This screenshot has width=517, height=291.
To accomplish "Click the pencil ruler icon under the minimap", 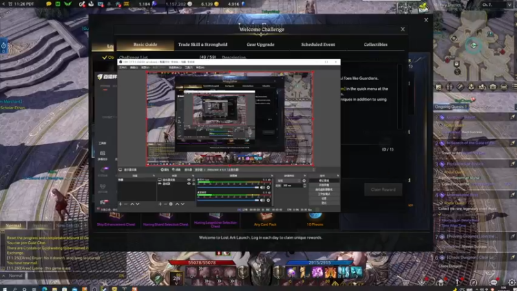I will click(x=460, y=87).
